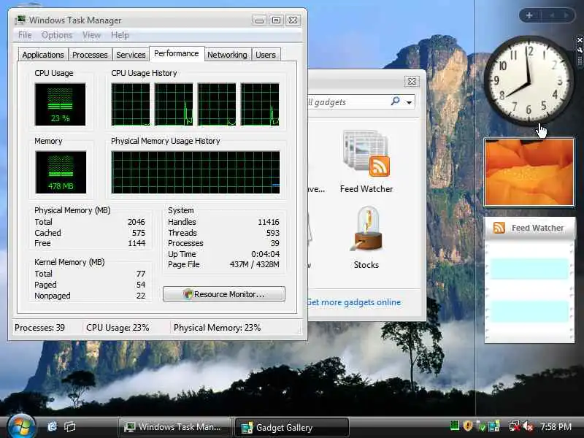Click the Page File value 437M / 4328M
584x438 pixels.
[254, 264]
